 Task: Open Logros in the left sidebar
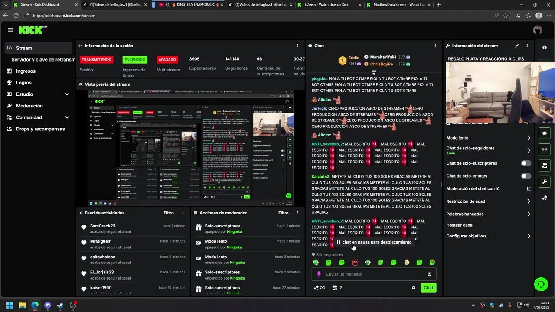point(38,83)
